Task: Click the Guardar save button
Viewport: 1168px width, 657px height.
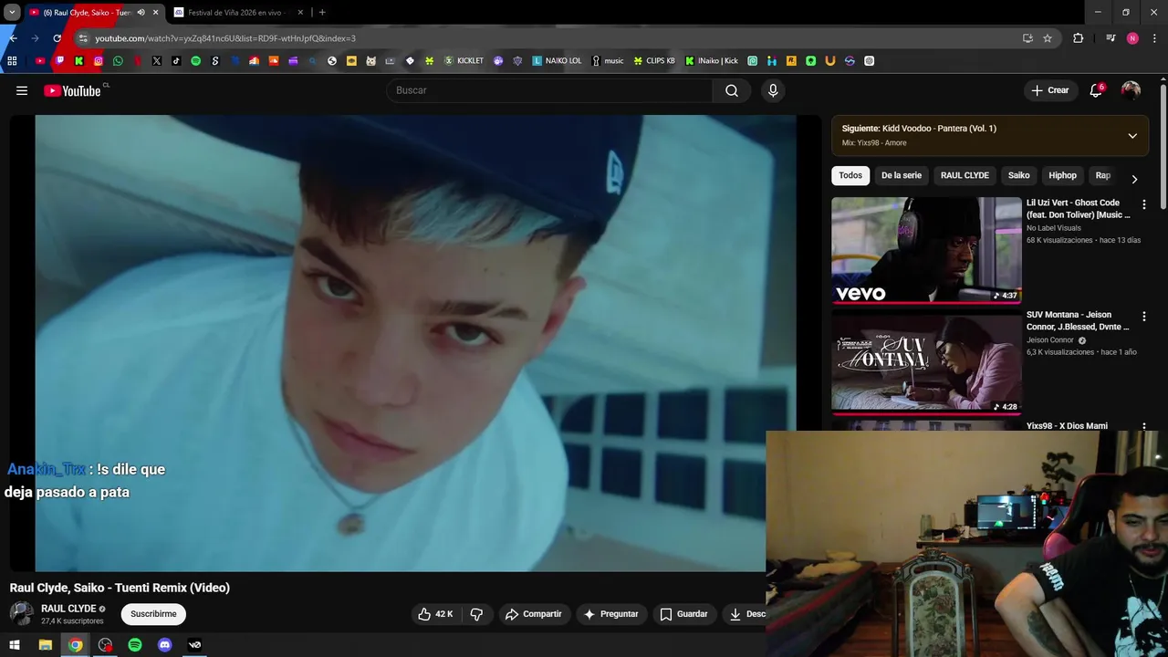Action: 683,614
